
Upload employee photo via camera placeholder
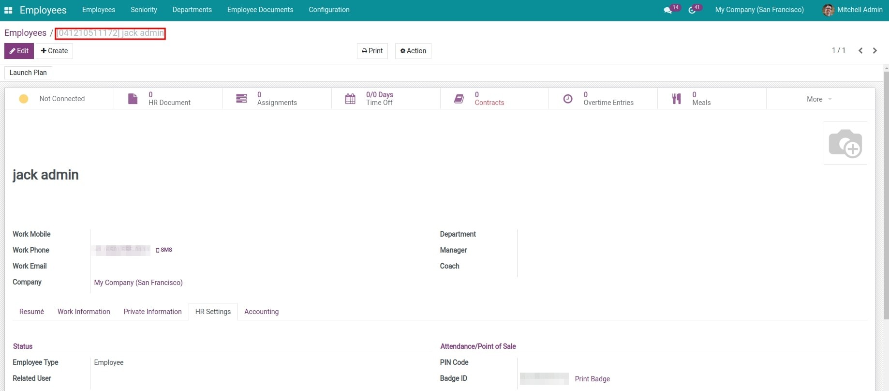click(x=845, y=143)
